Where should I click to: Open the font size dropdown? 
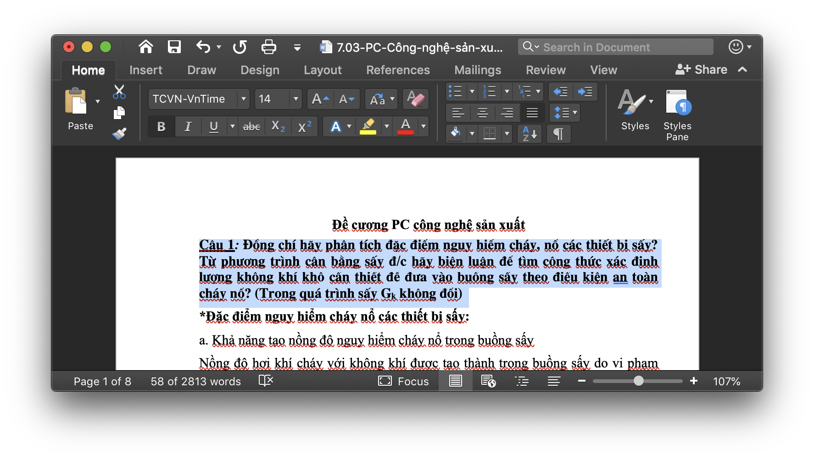click(295, 98)
